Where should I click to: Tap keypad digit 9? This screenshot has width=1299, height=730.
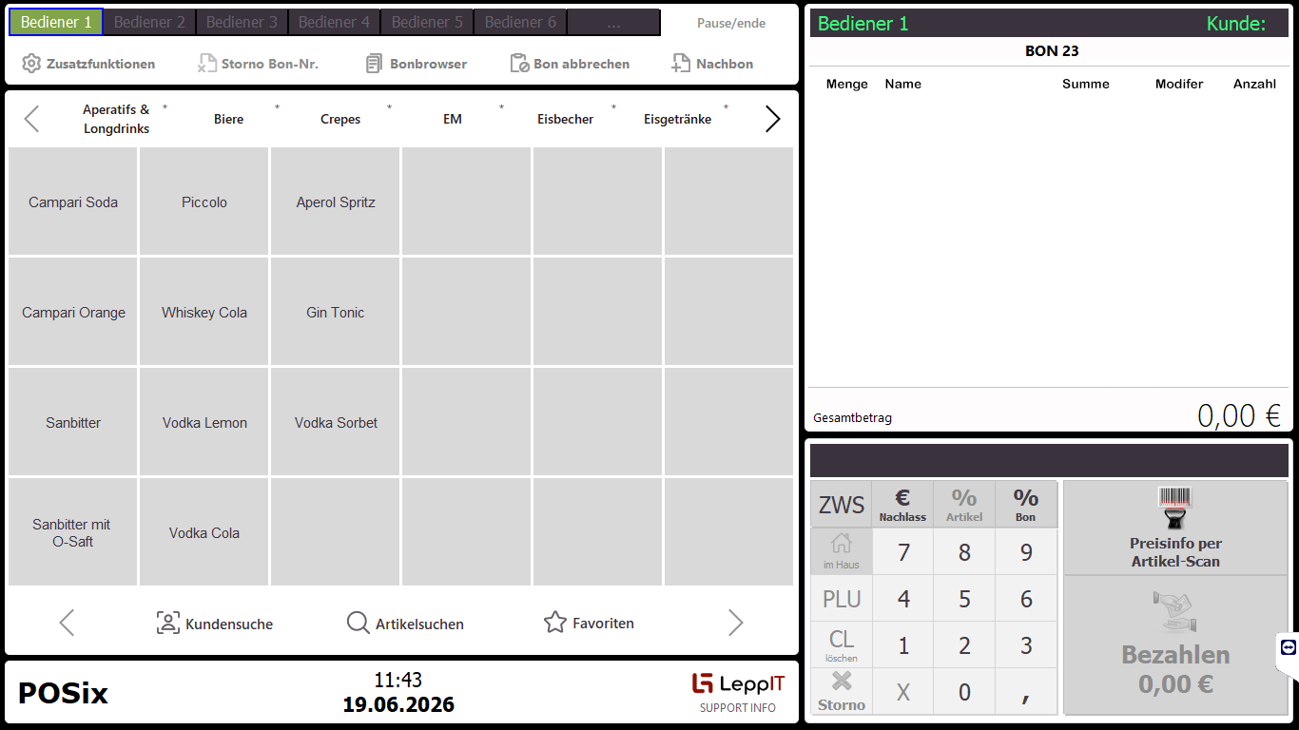tap(1026, 551)
